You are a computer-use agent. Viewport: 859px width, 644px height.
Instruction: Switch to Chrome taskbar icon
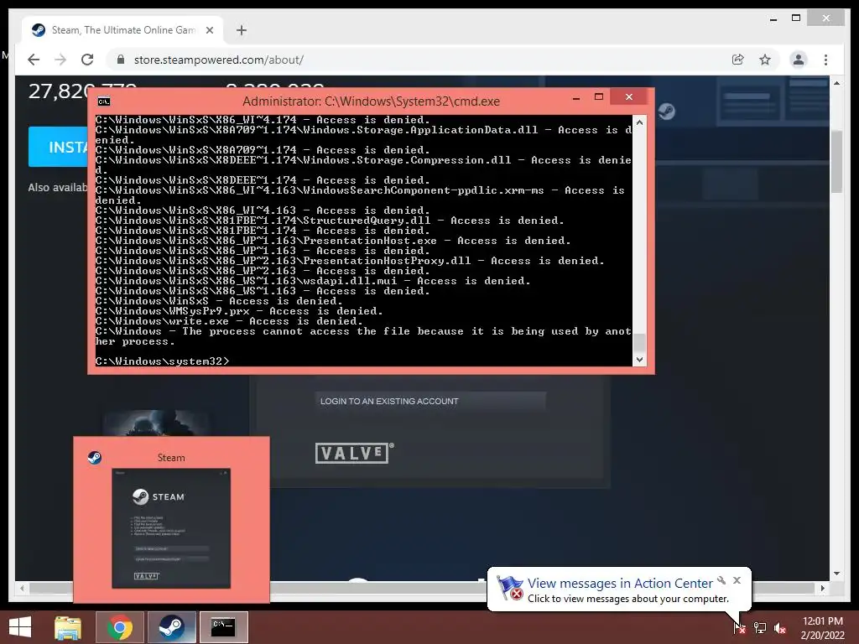(119, 627)
